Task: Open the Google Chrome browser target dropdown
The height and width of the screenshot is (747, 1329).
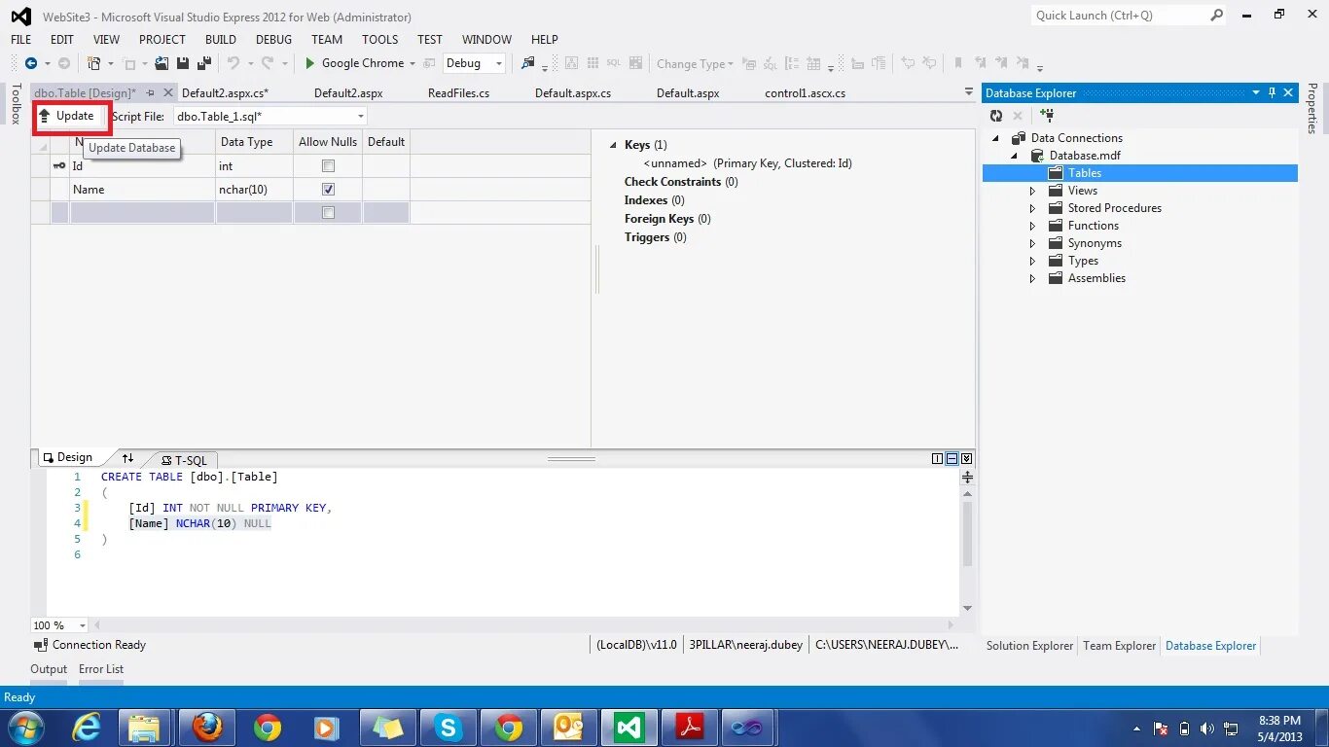Action: (x=413, y=63)
